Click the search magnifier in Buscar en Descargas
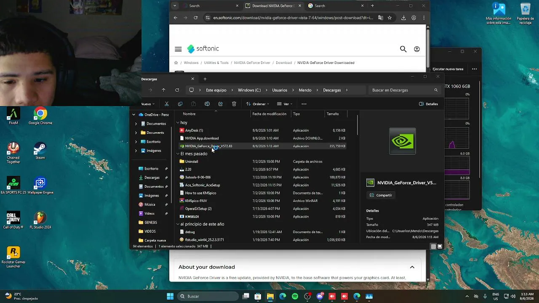The image size is (539, 303). click(436, 90)
